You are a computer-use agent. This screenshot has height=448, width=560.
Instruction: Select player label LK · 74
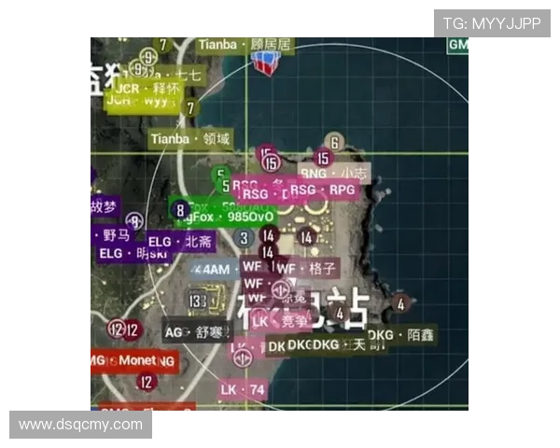243,389
